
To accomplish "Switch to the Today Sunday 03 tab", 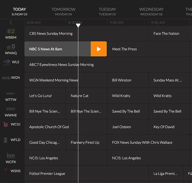I will [x=19, y=11].
